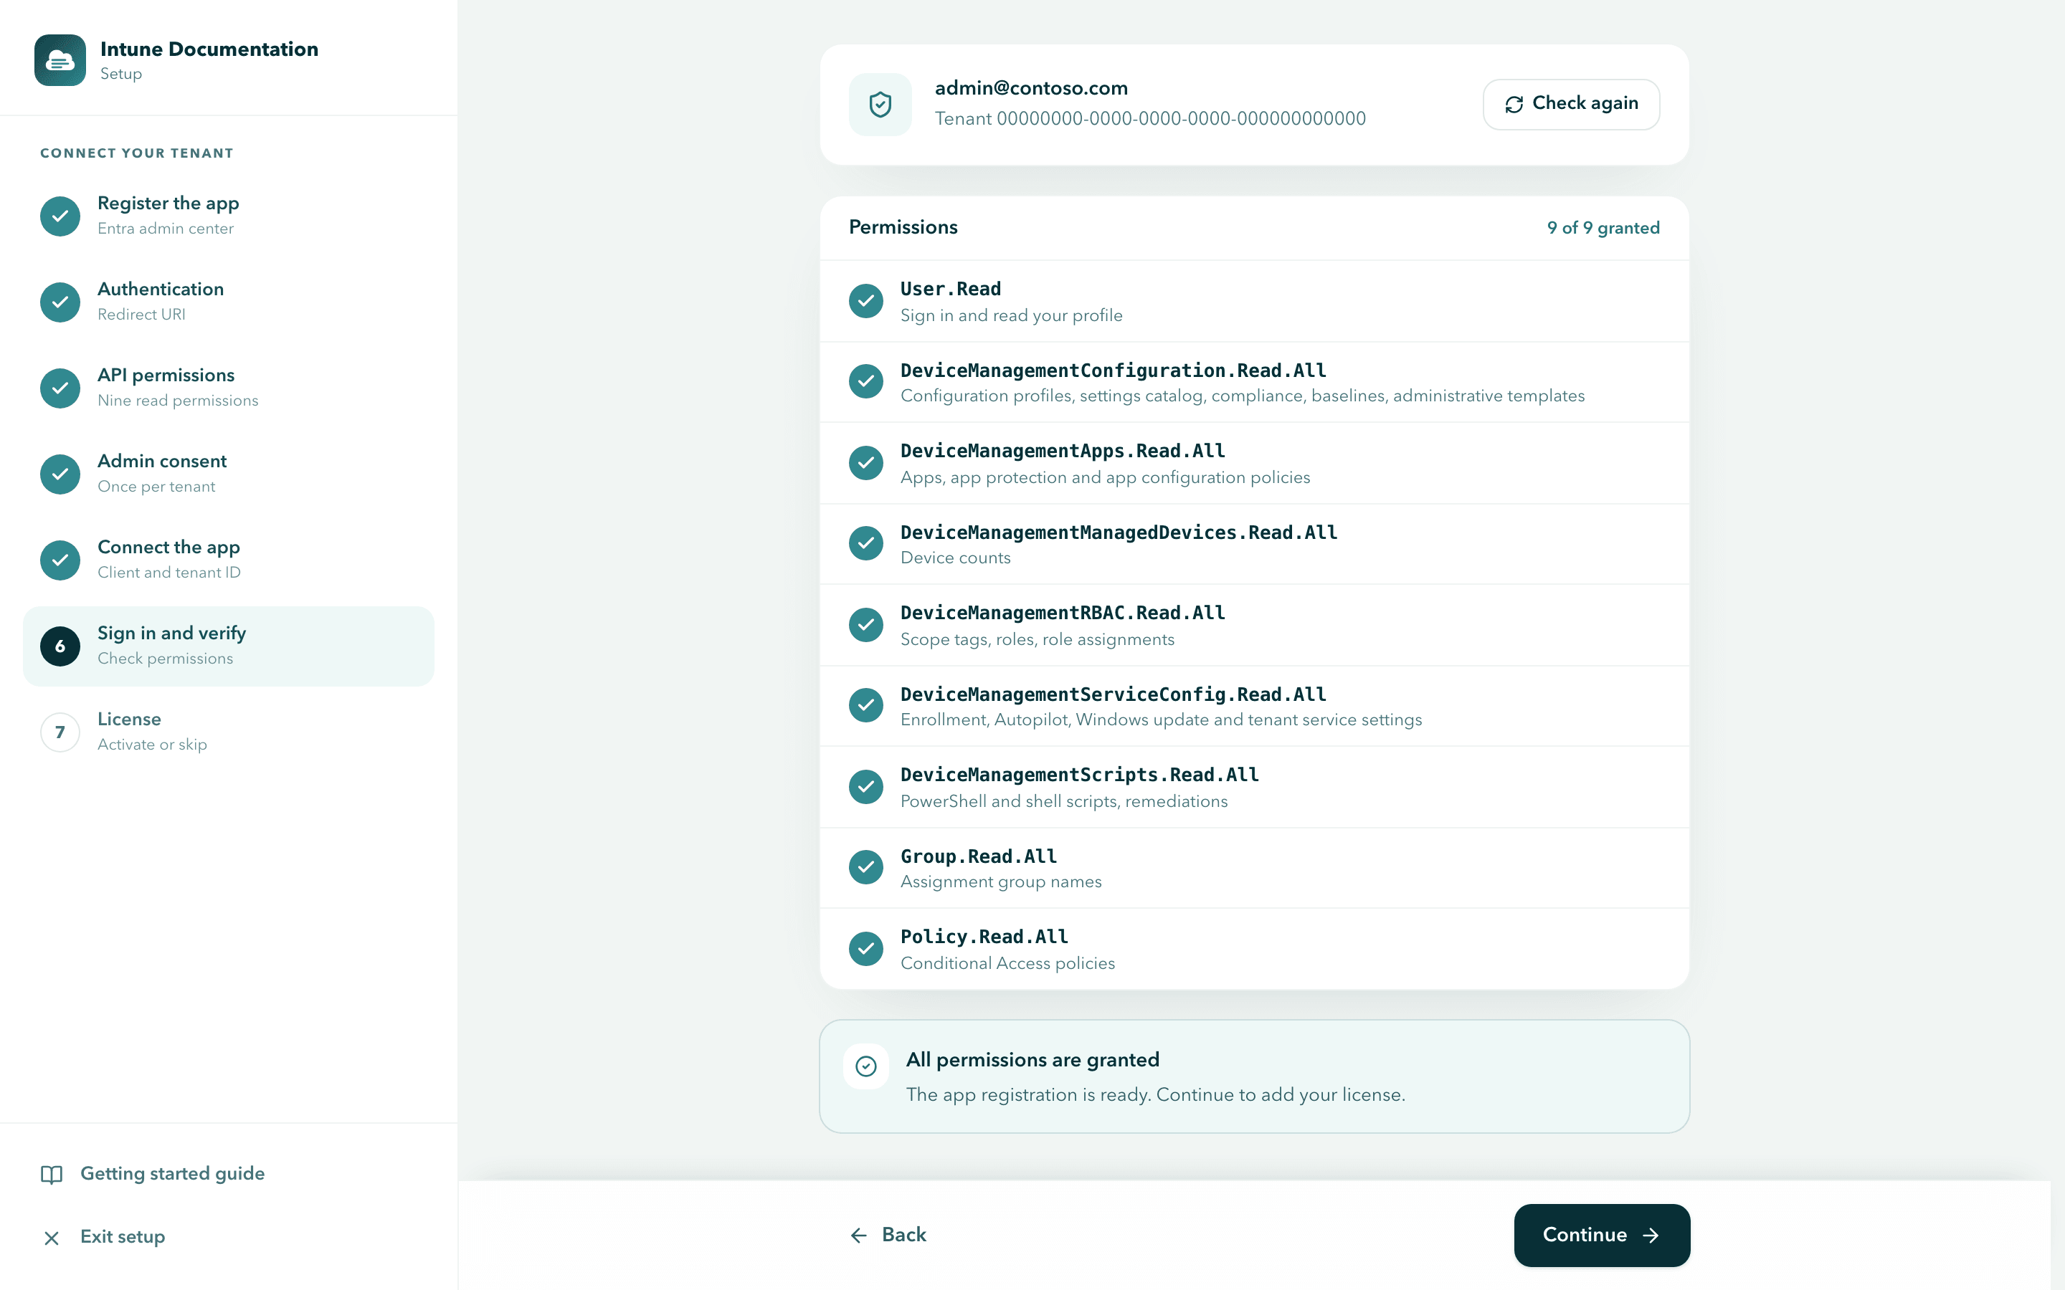Click the book icon for Getting started guide
This screenshot has width=2065, height=1290.
tap(51, 1175)
